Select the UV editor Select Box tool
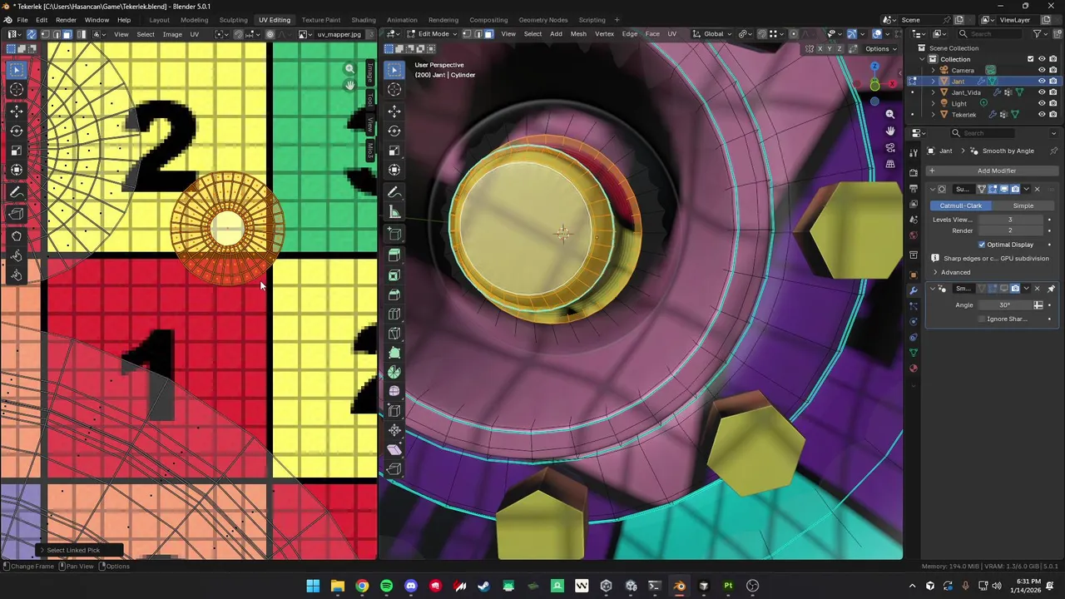This screenshot has height=599, width=1065. pos(17,70)
